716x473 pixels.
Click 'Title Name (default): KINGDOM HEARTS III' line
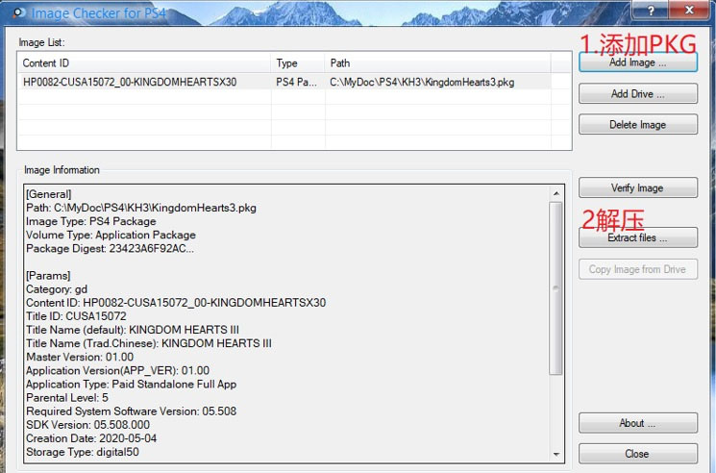tap(133, 330)
